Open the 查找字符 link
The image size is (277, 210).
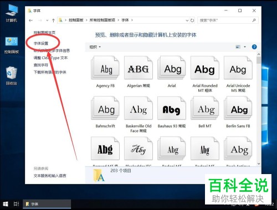coord(41,65)
